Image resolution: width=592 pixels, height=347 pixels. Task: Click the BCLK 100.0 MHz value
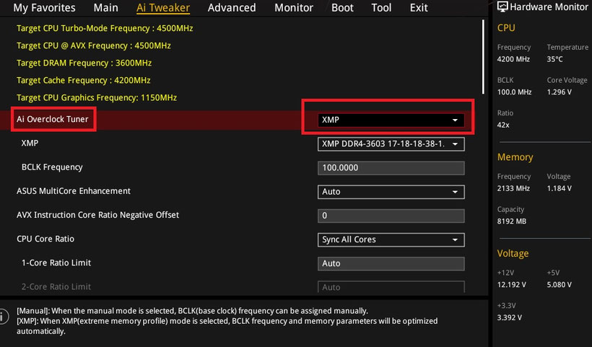tap(514, 92)
